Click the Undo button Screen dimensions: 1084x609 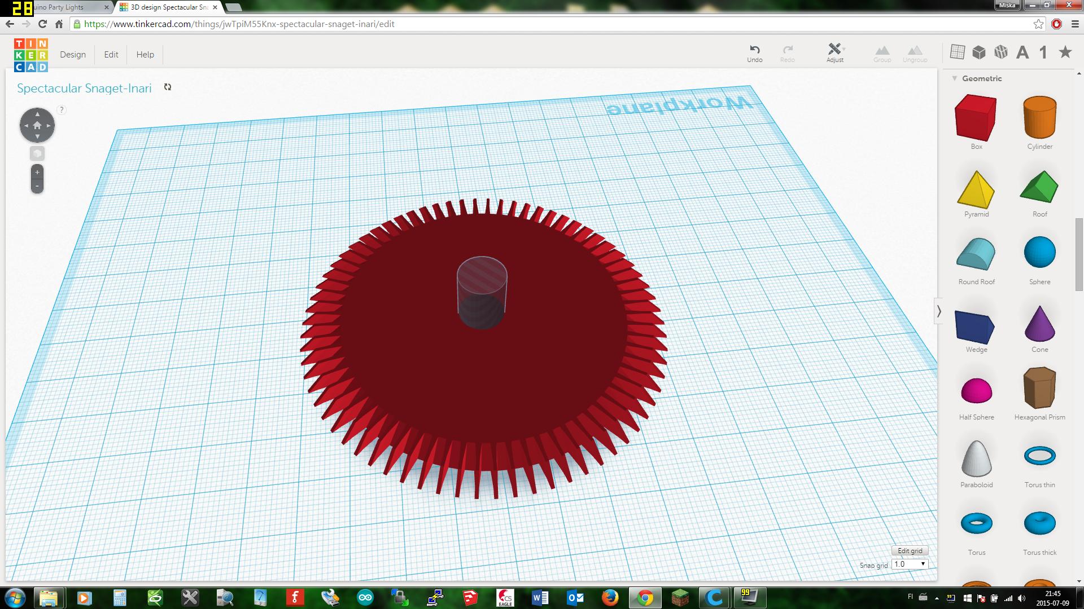[x=755, y=54]
